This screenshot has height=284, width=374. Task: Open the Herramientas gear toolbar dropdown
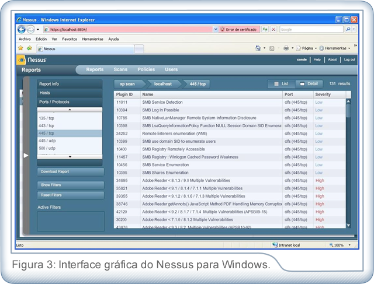coord(335,48)
